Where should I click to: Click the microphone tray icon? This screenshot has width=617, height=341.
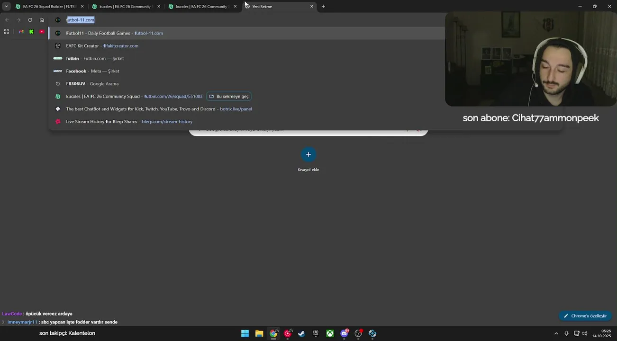(566, 333)
